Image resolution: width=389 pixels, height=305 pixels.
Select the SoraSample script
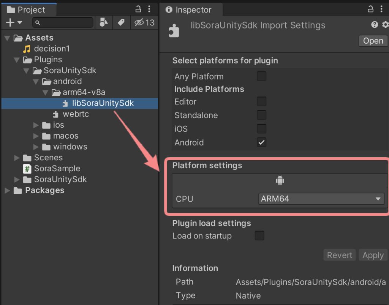[x=57, y=169]
